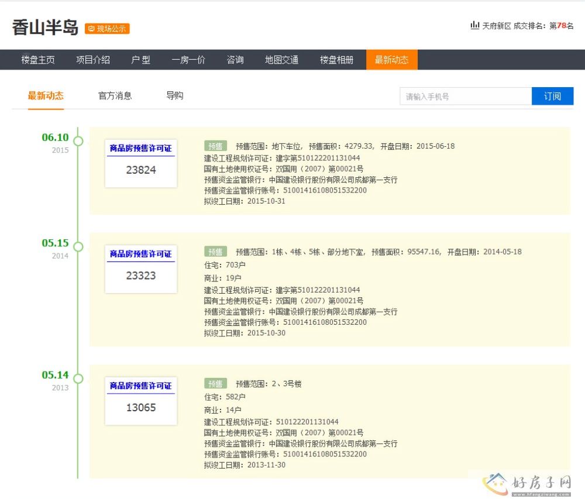Open presale permit card 13065

point(141,401)
